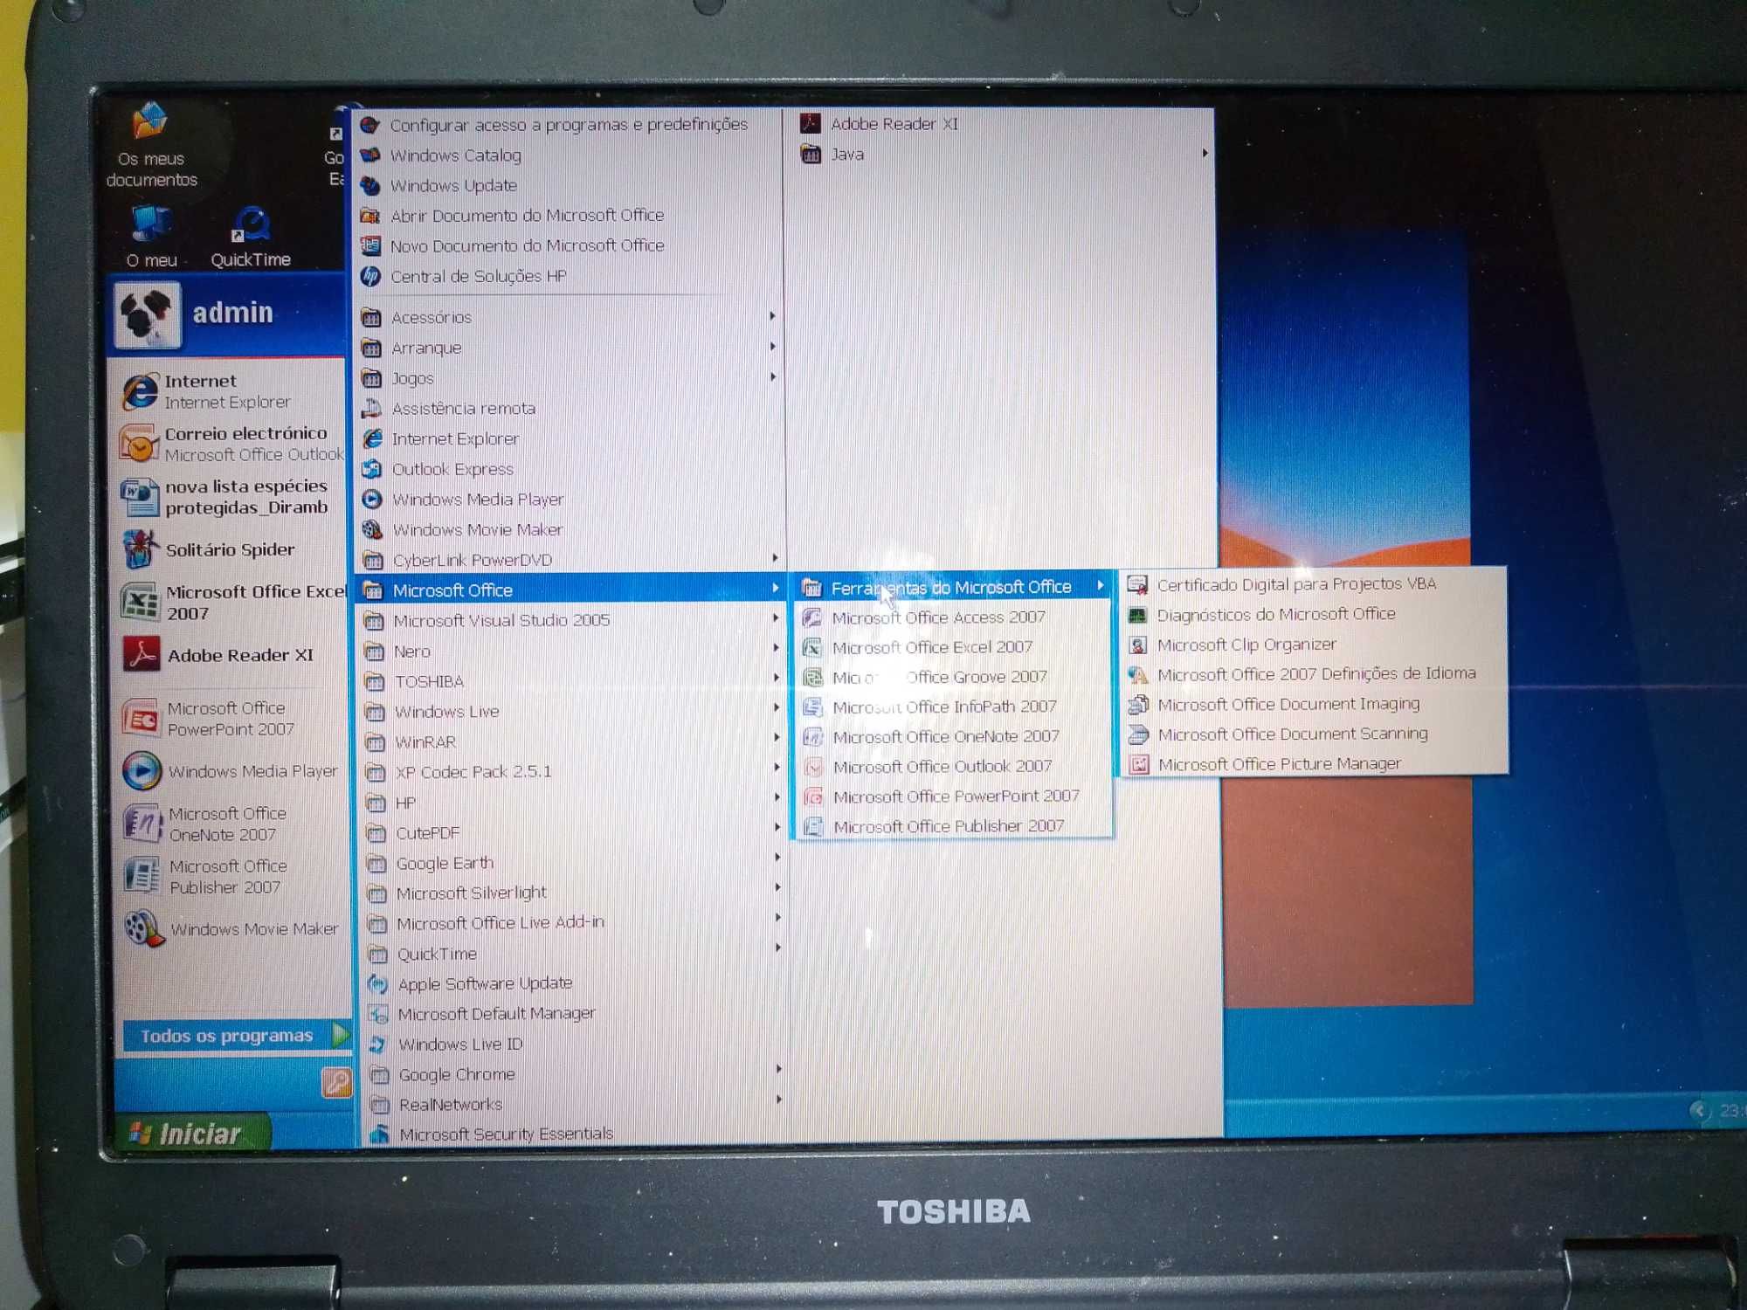Expand the Nero folder
The height and width of the screenshot is (1310, 1747).
pos(571,652)
